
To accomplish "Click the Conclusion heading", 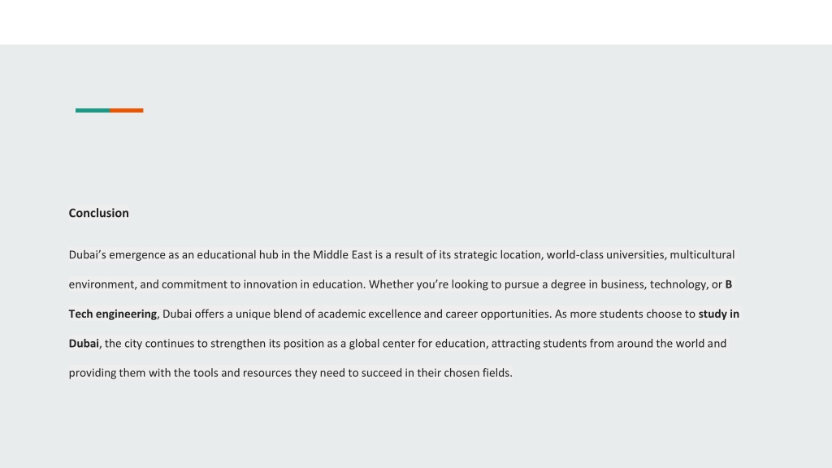I will pos(98,213).
